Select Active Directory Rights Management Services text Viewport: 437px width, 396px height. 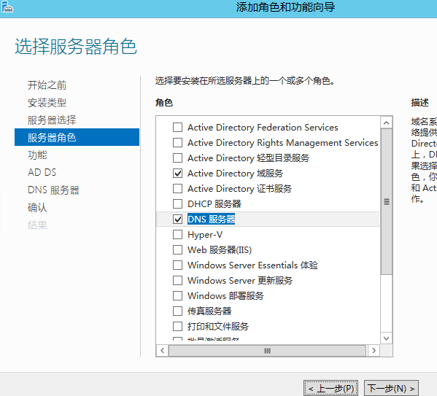[x=283, y=143]
